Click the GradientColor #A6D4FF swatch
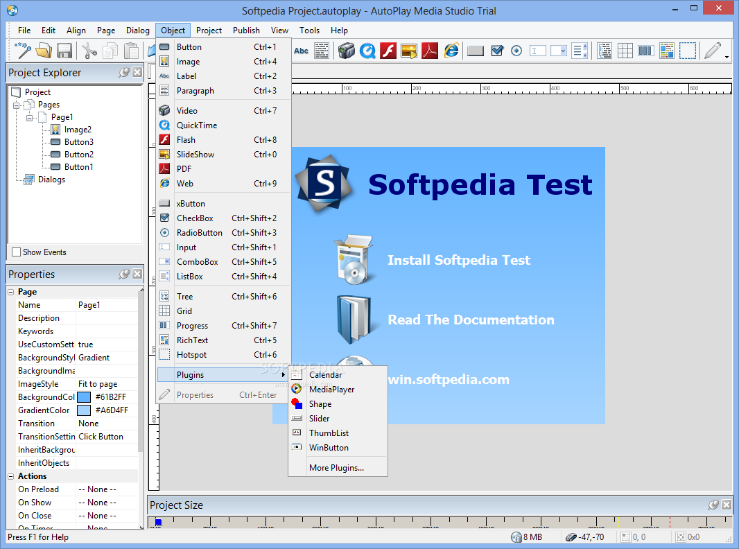739x549 pixels. point(84,410)
